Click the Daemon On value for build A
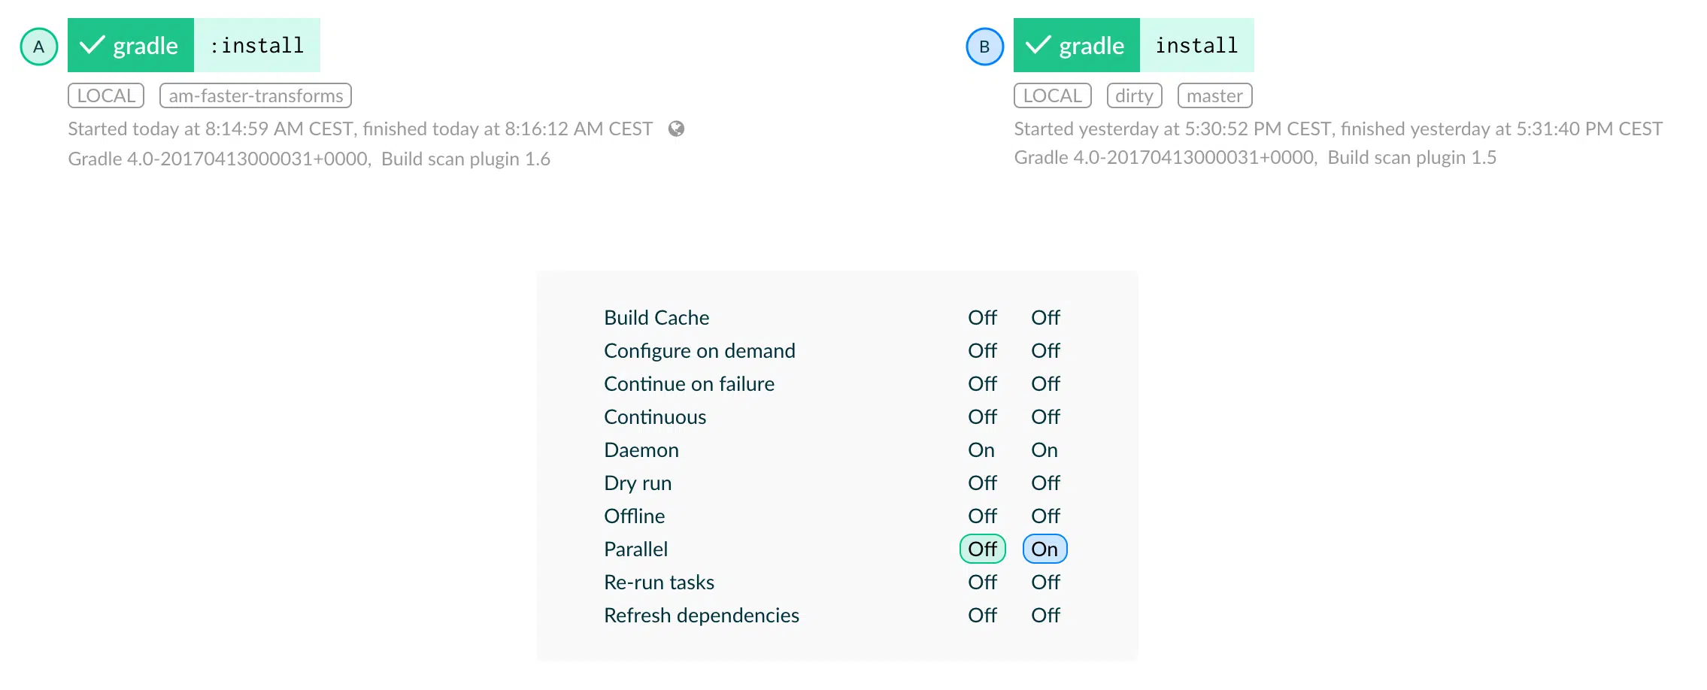The height and width of the screenshot is (690, 1707). [981, 449]
